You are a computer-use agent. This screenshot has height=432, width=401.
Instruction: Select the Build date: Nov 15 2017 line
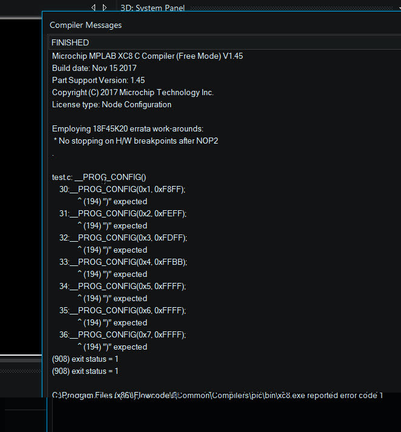94,68
